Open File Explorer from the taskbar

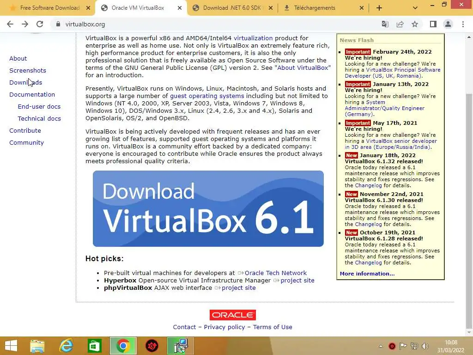(37, 346)
